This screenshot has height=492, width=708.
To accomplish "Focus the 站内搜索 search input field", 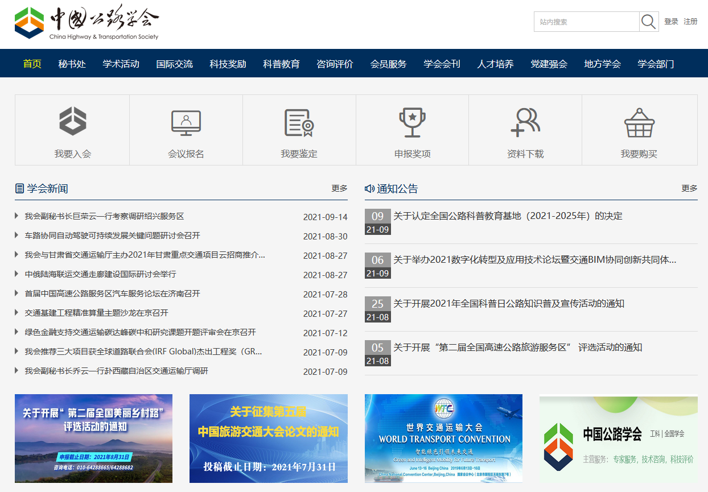I will click(586, 22).
